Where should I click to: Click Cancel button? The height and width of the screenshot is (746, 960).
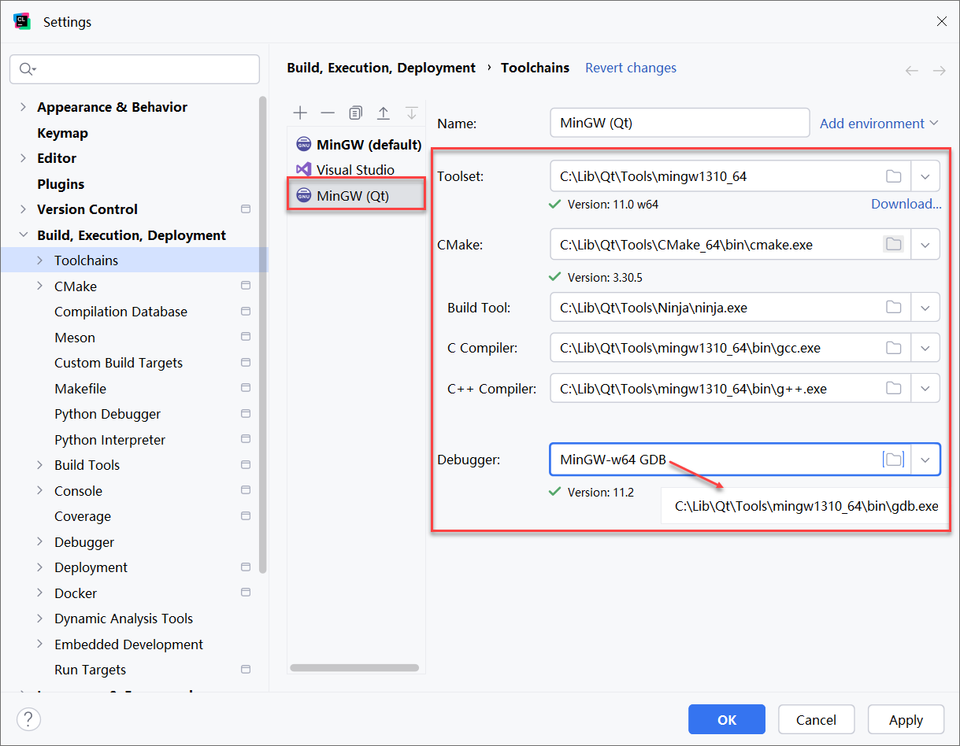(817, 719)
